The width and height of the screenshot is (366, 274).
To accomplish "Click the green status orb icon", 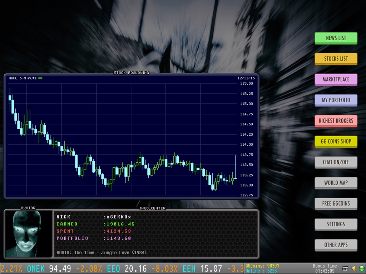I will coord(361,268).
